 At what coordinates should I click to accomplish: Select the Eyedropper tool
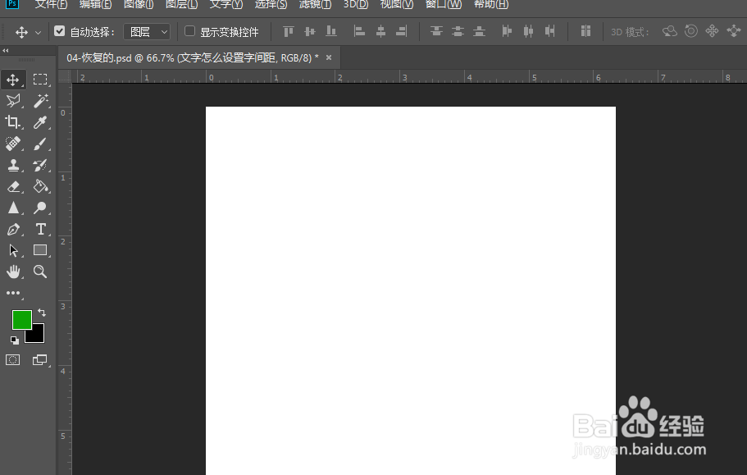(40, 122)
